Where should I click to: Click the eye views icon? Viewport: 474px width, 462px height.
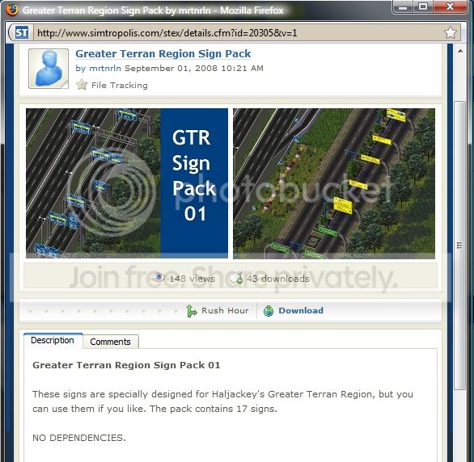(x=159, y=277)
